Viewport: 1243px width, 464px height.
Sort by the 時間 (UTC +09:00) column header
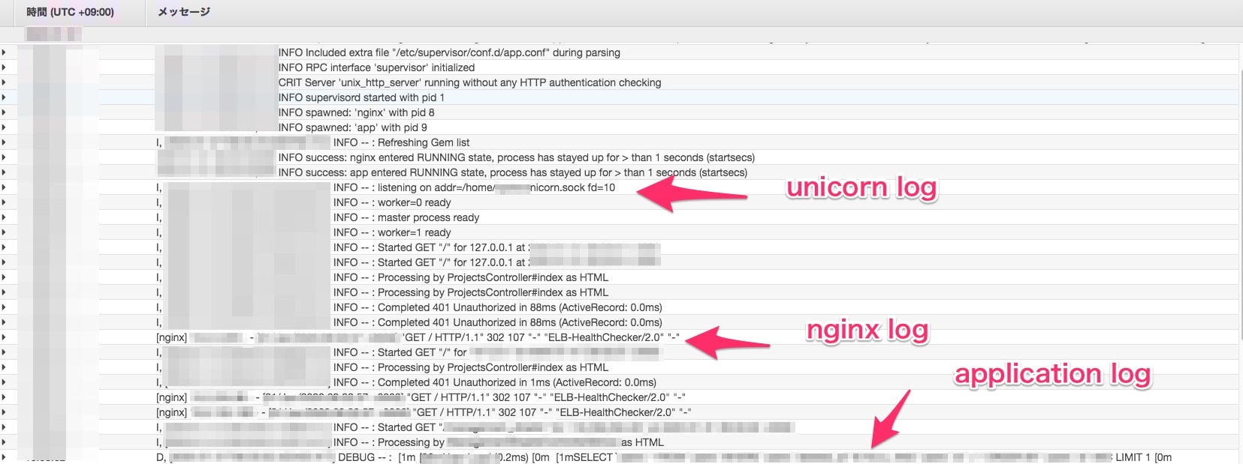(70, 12)
